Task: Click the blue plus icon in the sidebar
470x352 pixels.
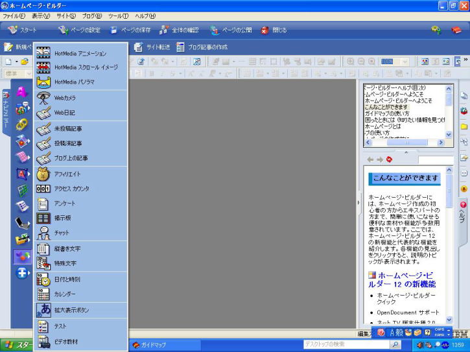Action: click(x=22, y=273)
